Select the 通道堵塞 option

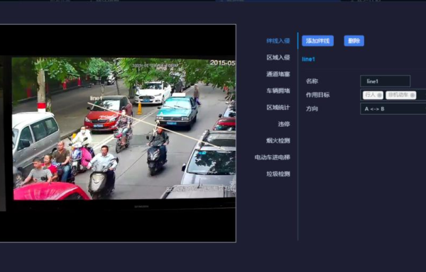[278, 74]
